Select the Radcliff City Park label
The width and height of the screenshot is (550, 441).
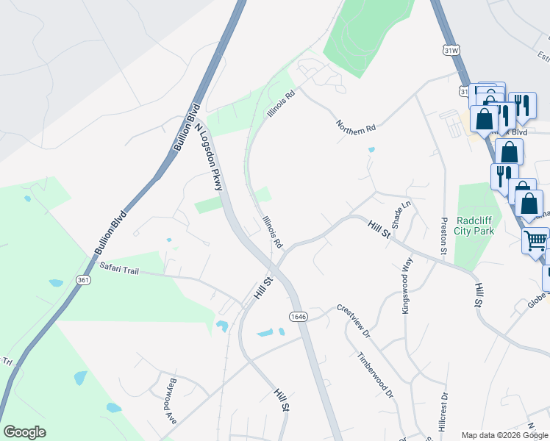[x=474, y=226]
